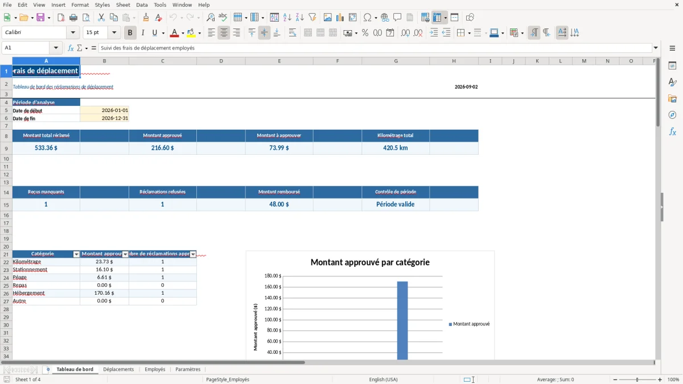Open the sidebar Properties panel

point(672,66)
